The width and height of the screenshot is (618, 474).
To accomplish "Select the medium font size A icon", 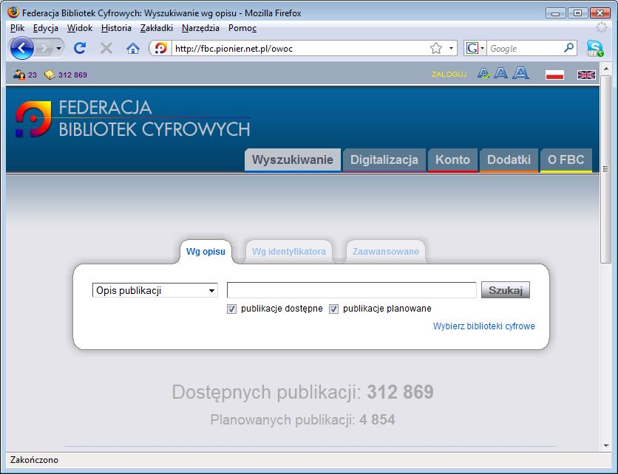I will (501, 73).
